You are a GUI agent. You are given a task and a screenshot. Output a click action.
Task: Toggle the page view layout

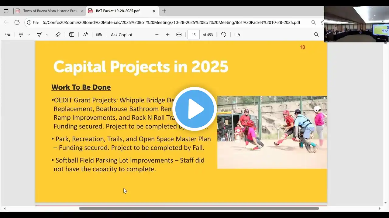(x=237, y=35)
